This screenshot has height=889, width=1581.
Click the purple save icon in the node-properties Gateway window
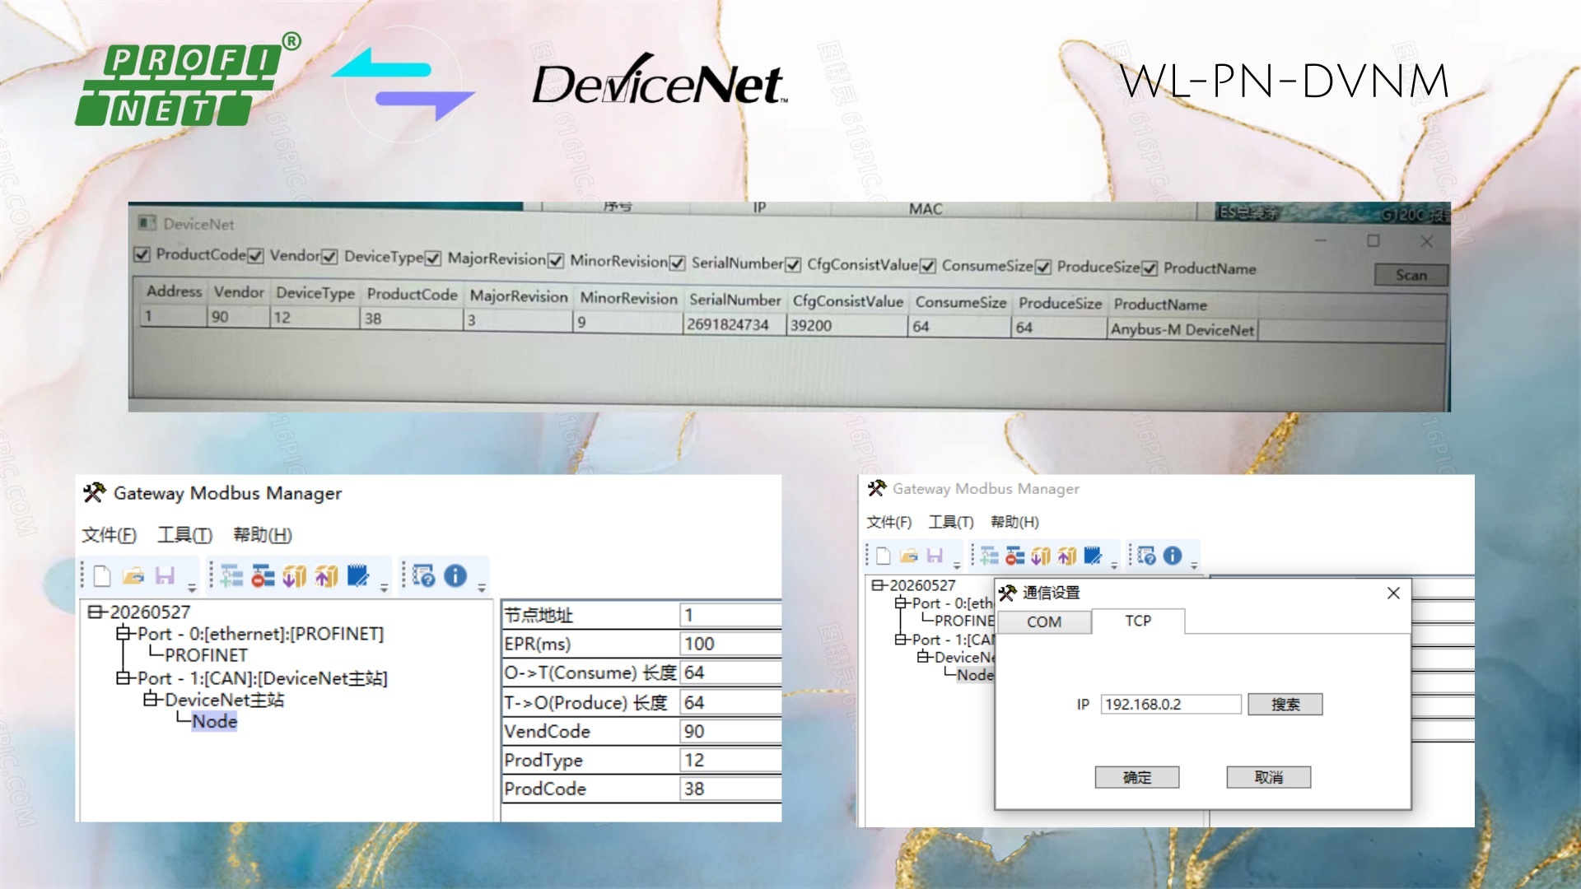[x=165, y=576]
